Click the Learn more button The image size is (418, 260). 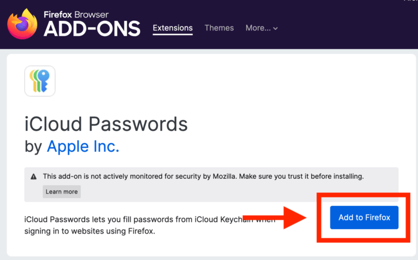coord(62,192)
